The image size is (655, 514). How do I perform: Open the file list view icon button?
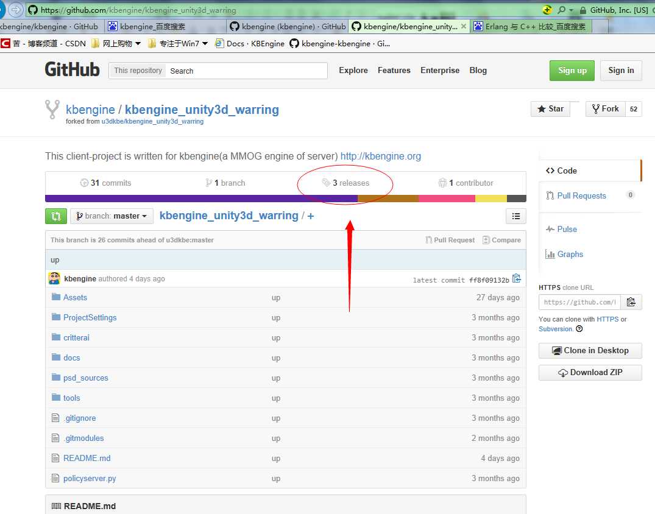[x=516, y=216]
